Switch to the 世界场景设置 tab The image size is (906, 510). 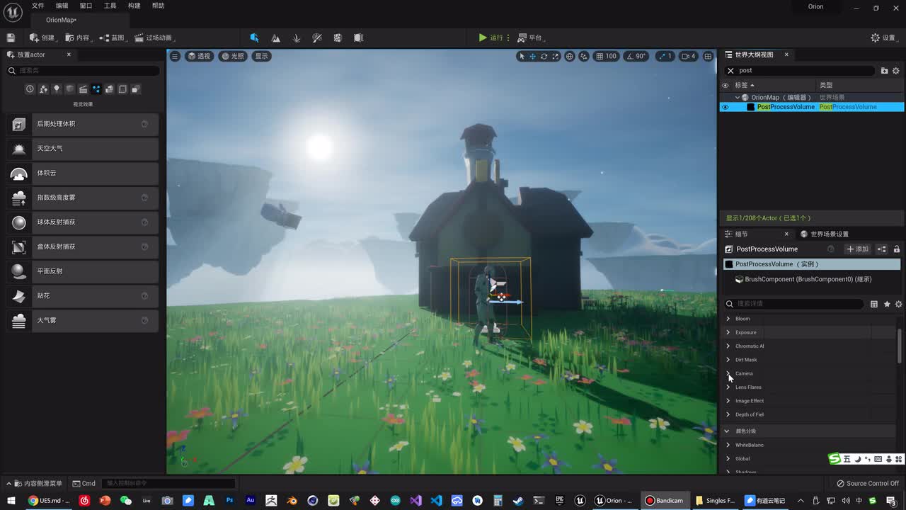824,234
